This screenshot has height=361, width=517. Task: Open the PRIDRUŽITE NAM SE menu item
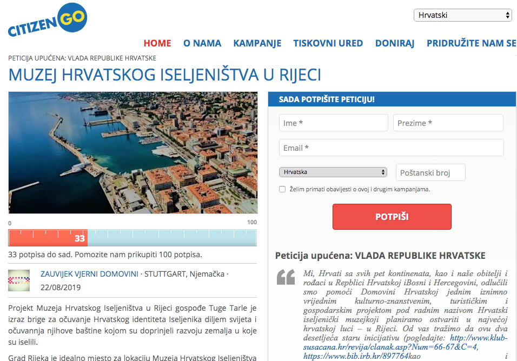471,43
